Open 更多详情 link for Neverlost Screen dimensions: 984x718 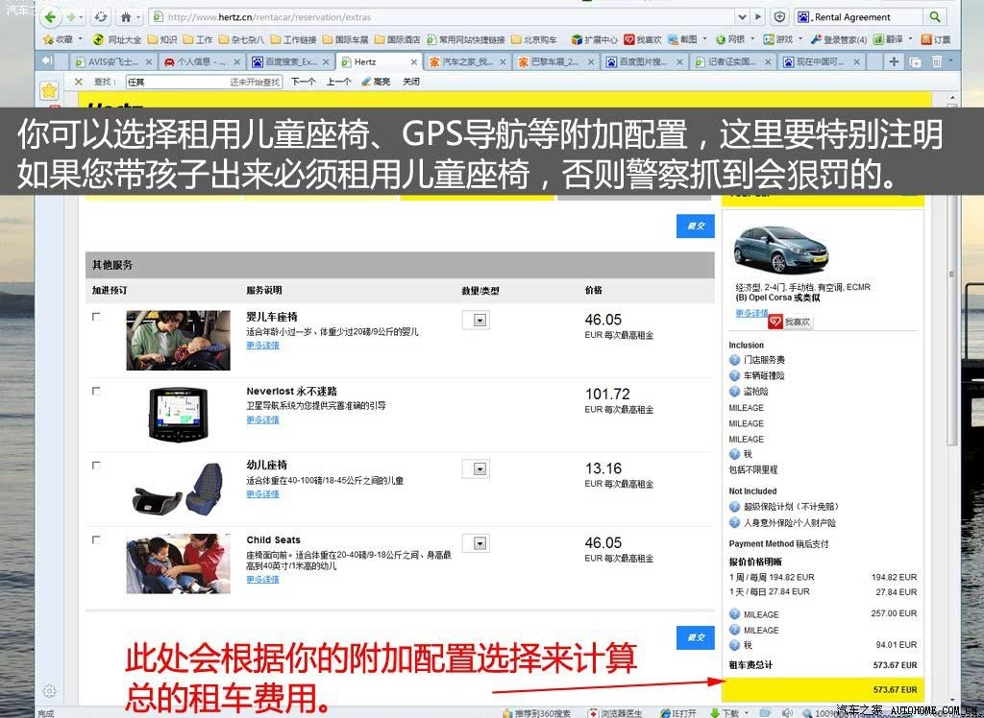pyautogui.click(x=262, y=419)
